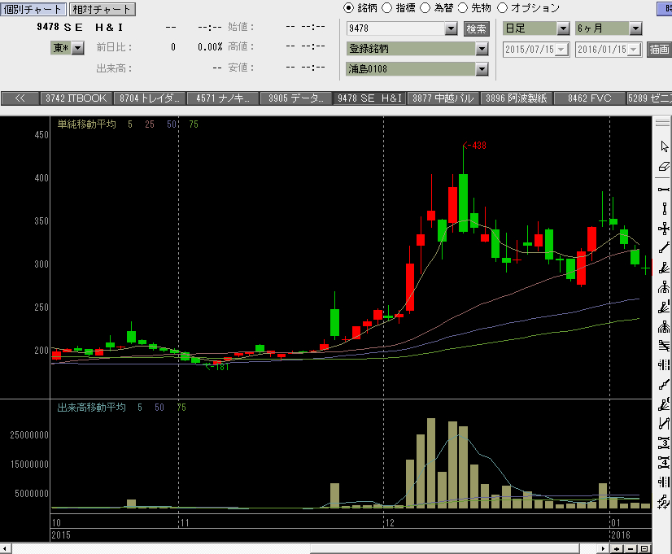Viewport: 672px width, 554px height.
Task: Select the 指標 radio button
Action: (386, 7)
